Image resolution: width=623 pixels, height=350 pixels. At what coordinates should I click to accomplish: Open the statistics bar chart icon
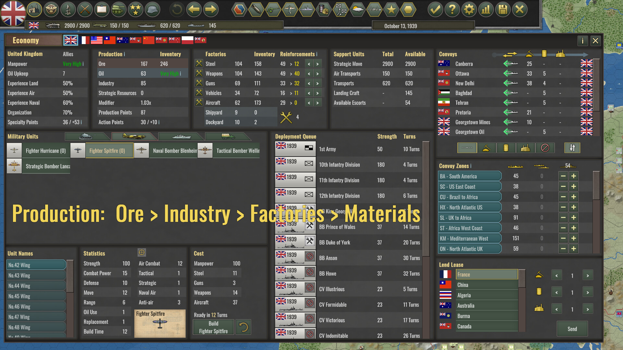tap(486, 9)
